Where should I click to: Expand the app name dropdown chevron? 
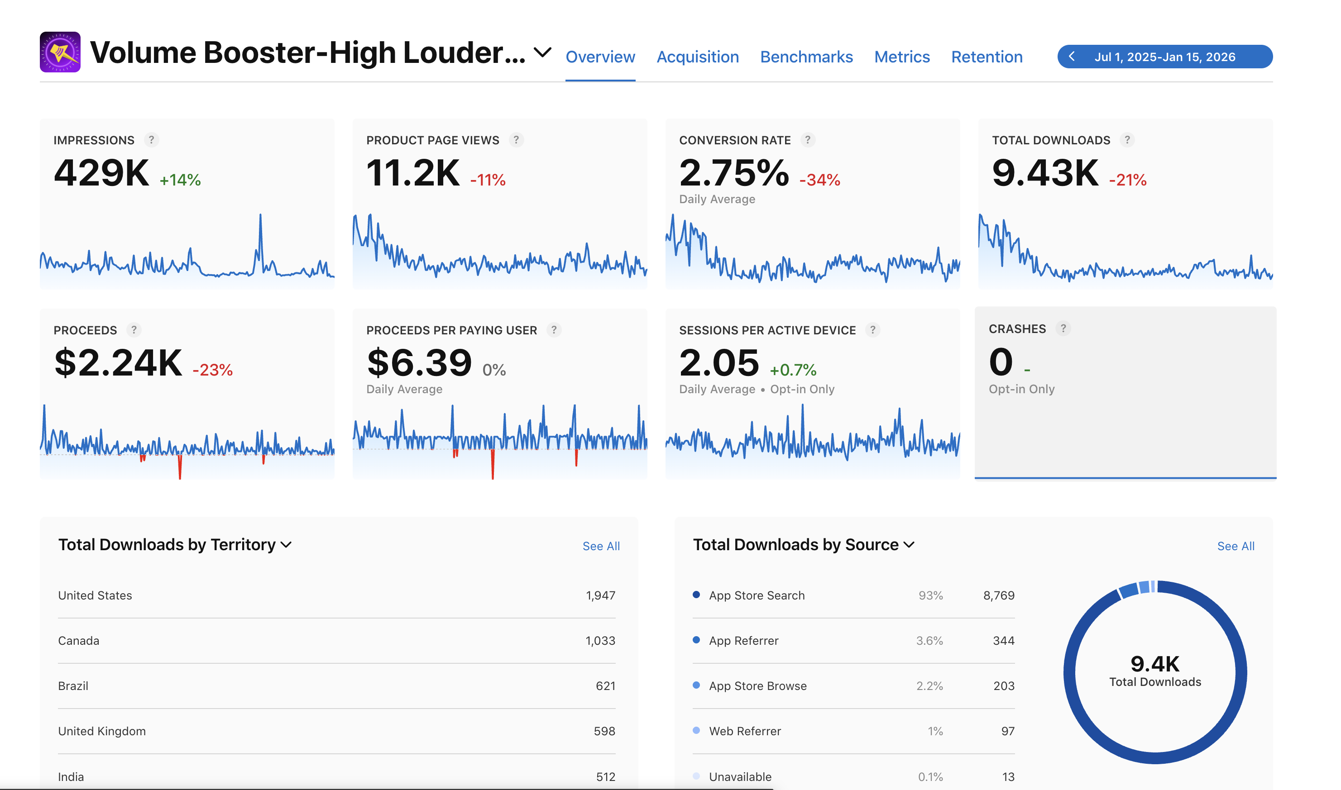click(x=542, y=52)
